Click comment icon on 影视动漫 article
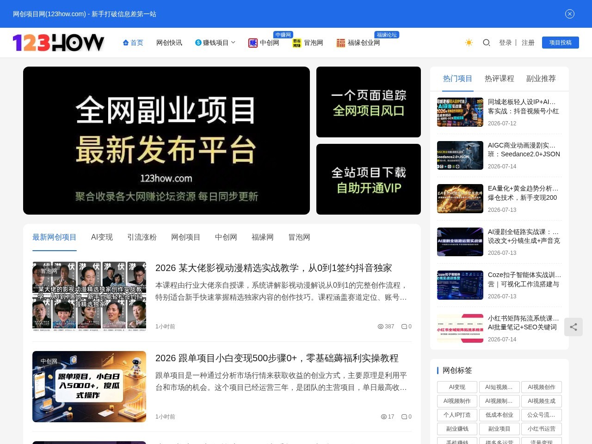The height and width of the screenshot is (444, 592). [404, 327]
